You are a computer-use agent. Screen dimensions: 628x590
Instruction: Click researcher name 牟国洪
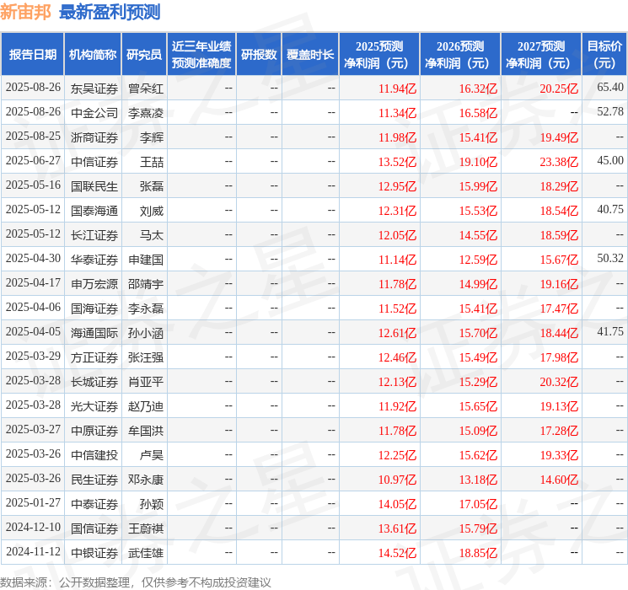(x=146, y=431)
